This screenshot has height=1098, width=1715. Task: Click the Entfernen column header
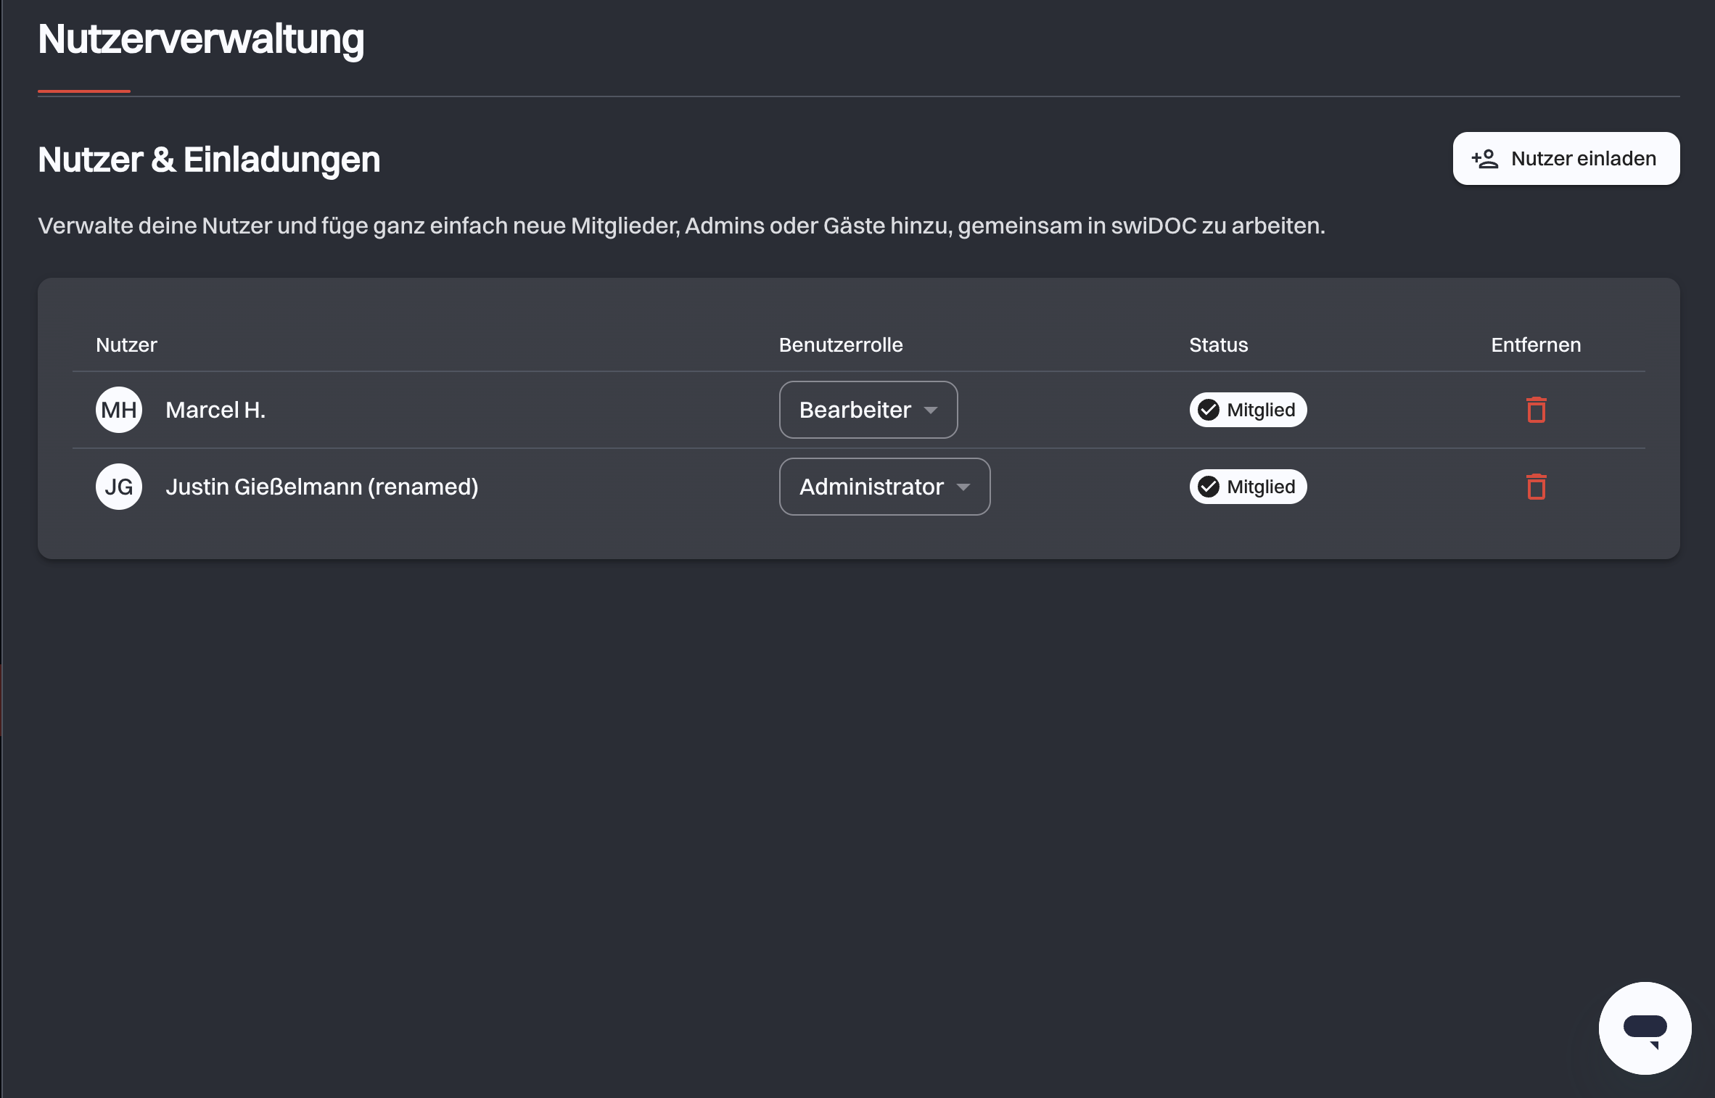point(1536,344)
